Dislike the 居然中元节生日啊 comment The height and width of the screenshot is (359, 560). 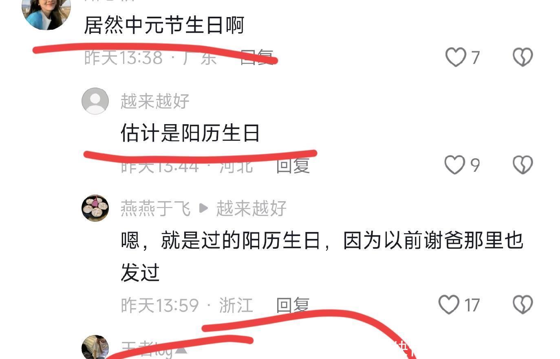pyautogui.click(x=523, y=57)
